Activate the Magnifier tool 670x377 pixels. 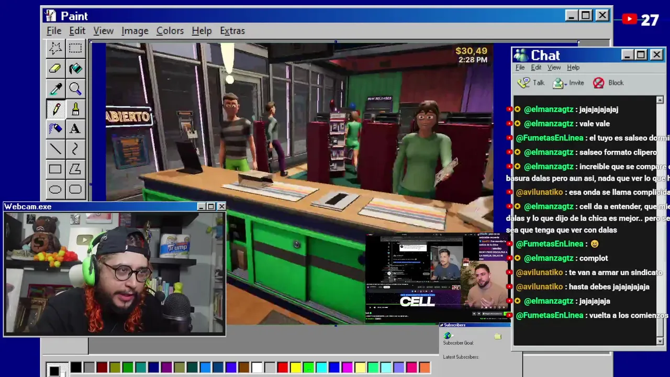[75, 88]
